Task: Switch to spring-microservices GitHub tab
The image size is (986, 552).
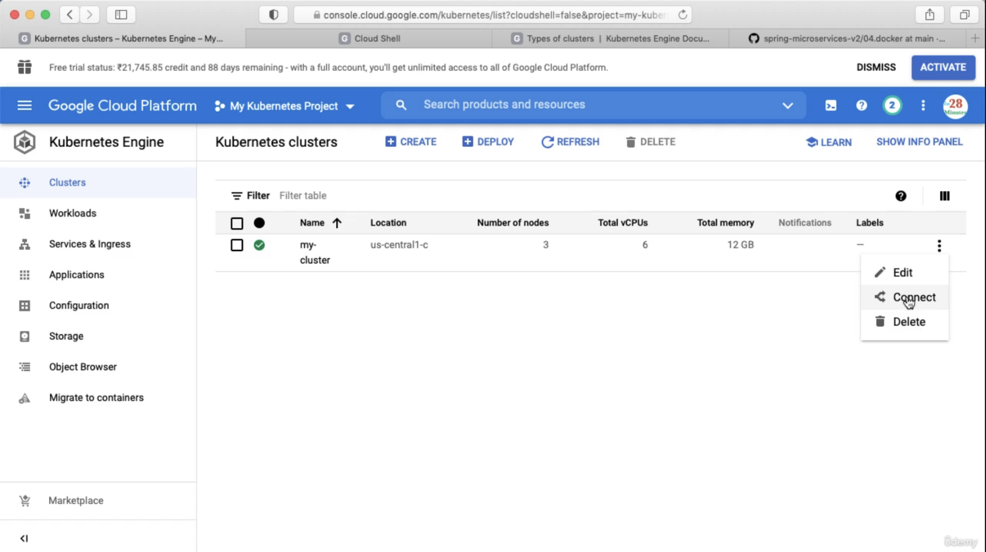Action: (x=847, y=38)
